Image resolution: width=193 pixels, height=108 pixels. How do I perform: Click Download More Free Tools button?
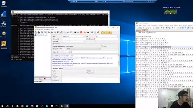point(106,32)
